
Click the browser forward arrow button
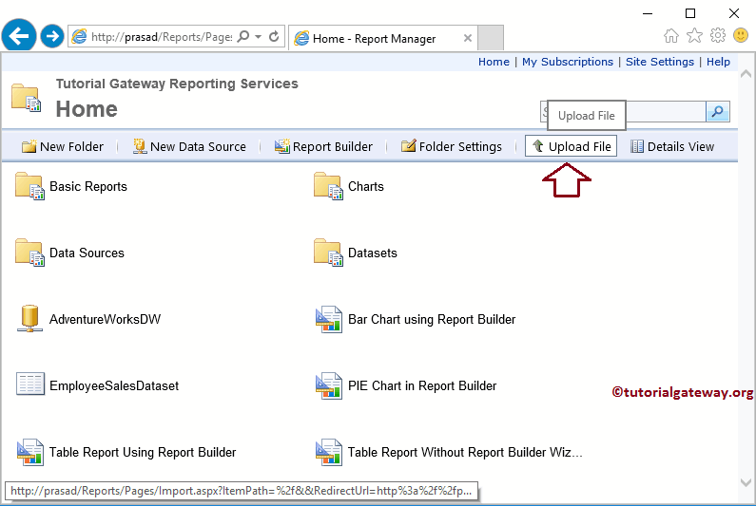pos(52,36)
